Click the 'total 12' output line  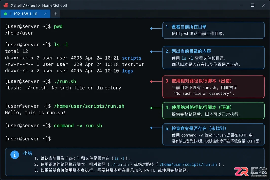click(x=16, y=51)
